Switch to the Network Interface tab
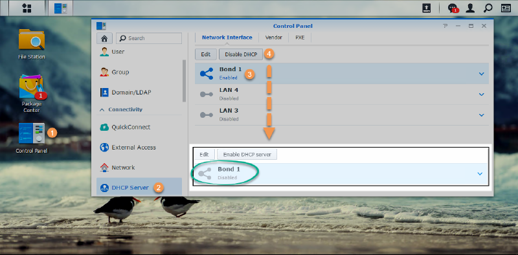 [227, 38]
